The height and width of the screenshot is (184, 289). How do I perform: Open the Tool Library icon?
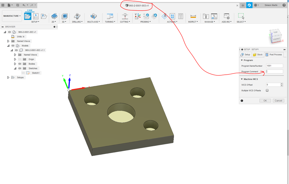click(206, 16)
